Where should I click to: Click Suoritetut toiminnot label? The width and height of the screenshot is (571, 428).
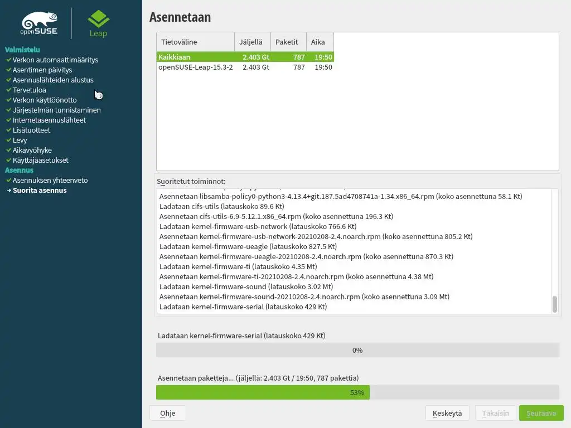(191, 181)
